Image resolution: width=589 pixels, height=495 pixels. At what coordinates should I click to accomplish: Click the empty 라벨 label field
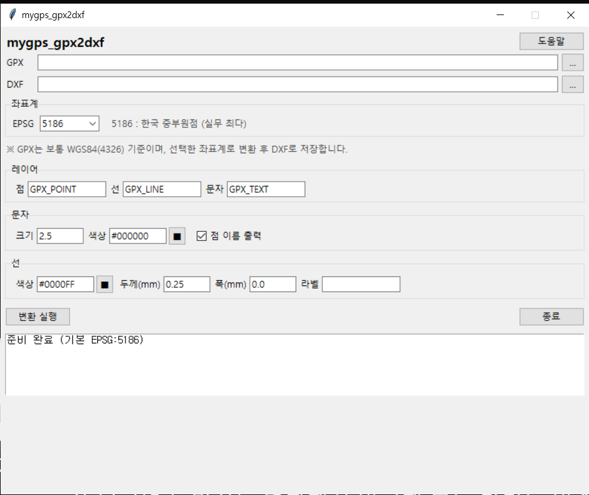pos(360,284)
